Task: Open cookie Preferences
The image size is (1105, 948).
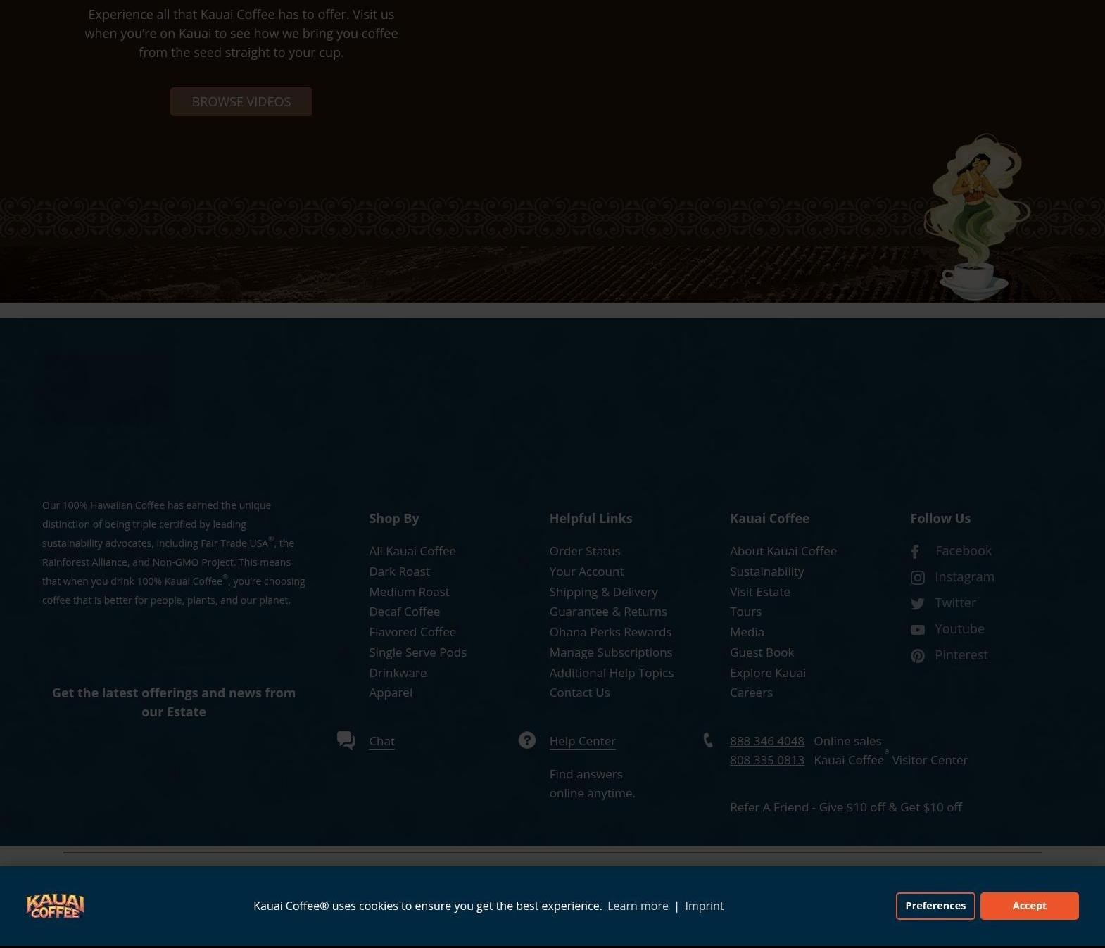Action: click(x=935, y=906)
